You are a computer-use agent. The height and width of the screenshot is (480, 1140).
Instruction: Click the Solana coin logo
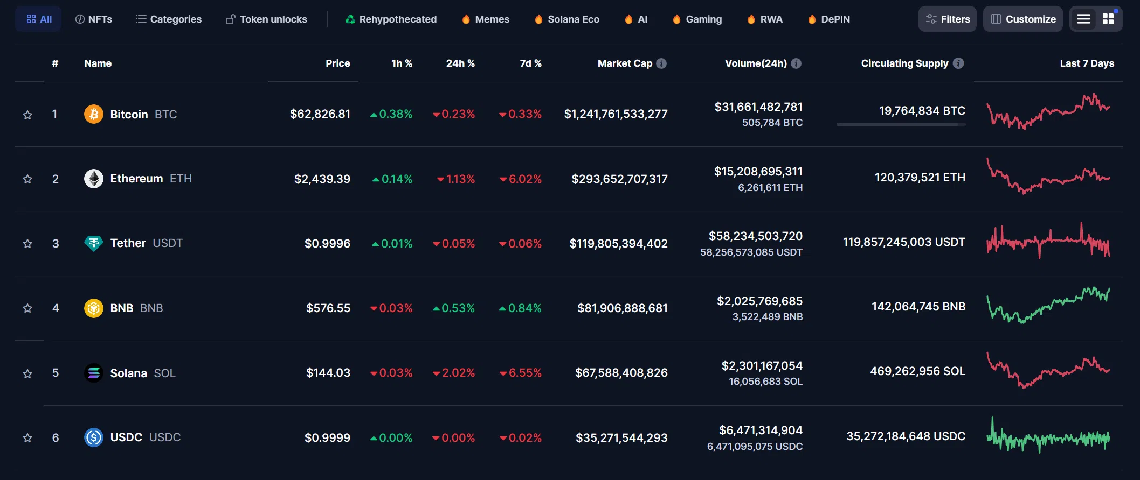94,373
